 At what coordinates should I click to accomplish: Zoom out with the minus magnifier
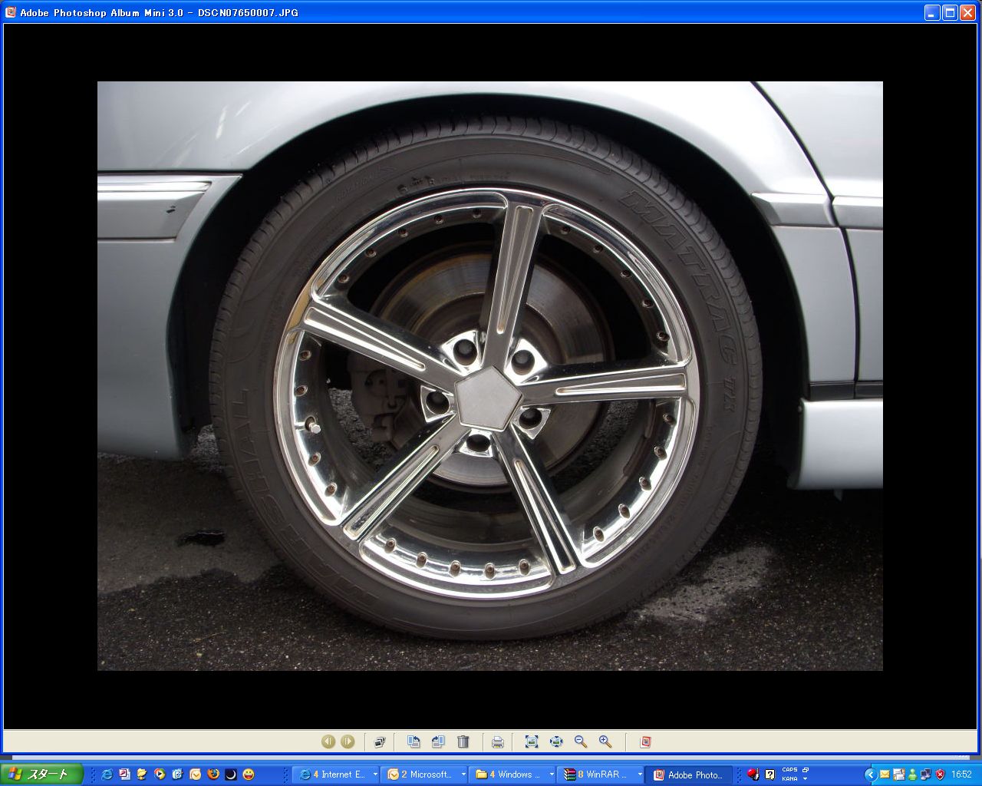(581, 741)
